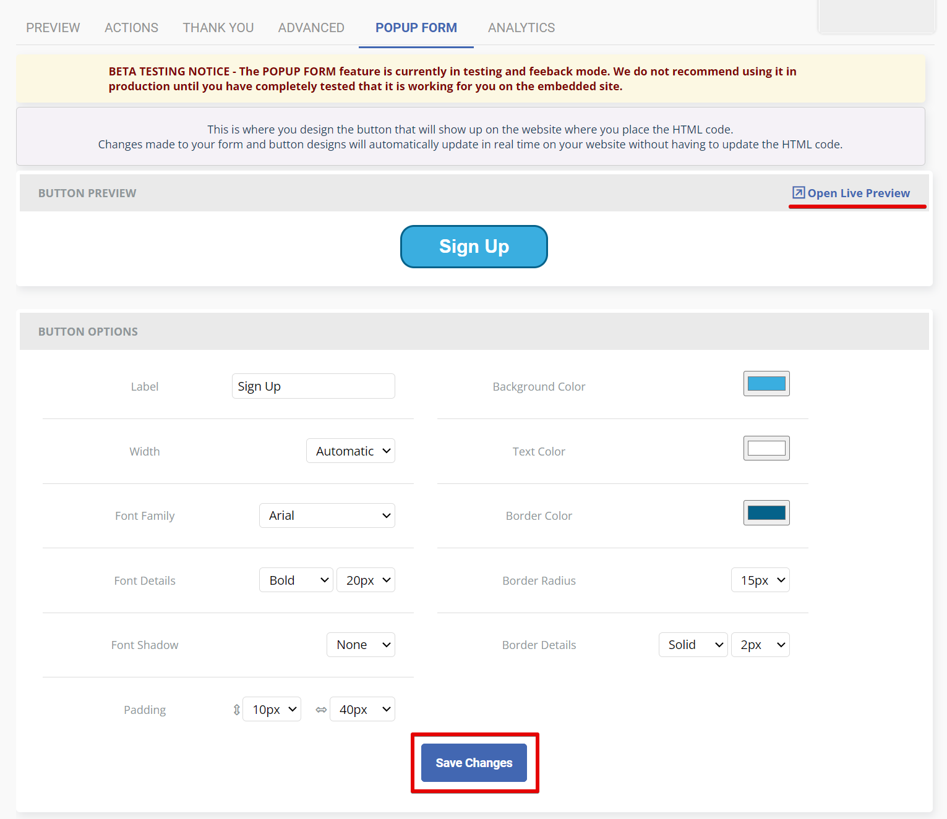Open the Bold font weight dropdown
947x819 pixels.
click(296, 580)
